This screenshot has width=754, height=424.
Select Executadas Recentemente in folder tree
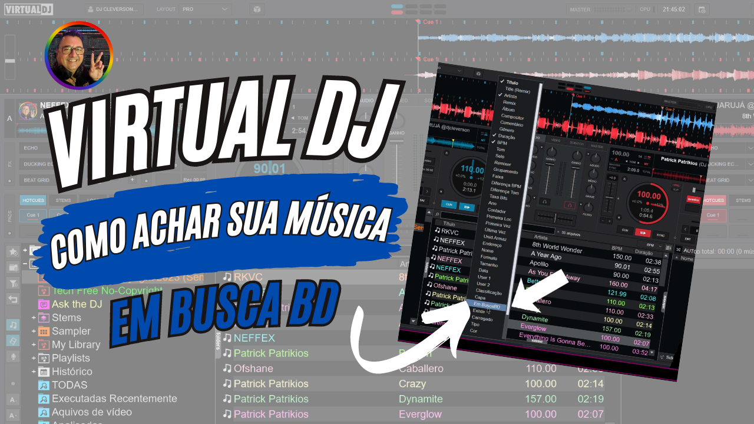114,399
